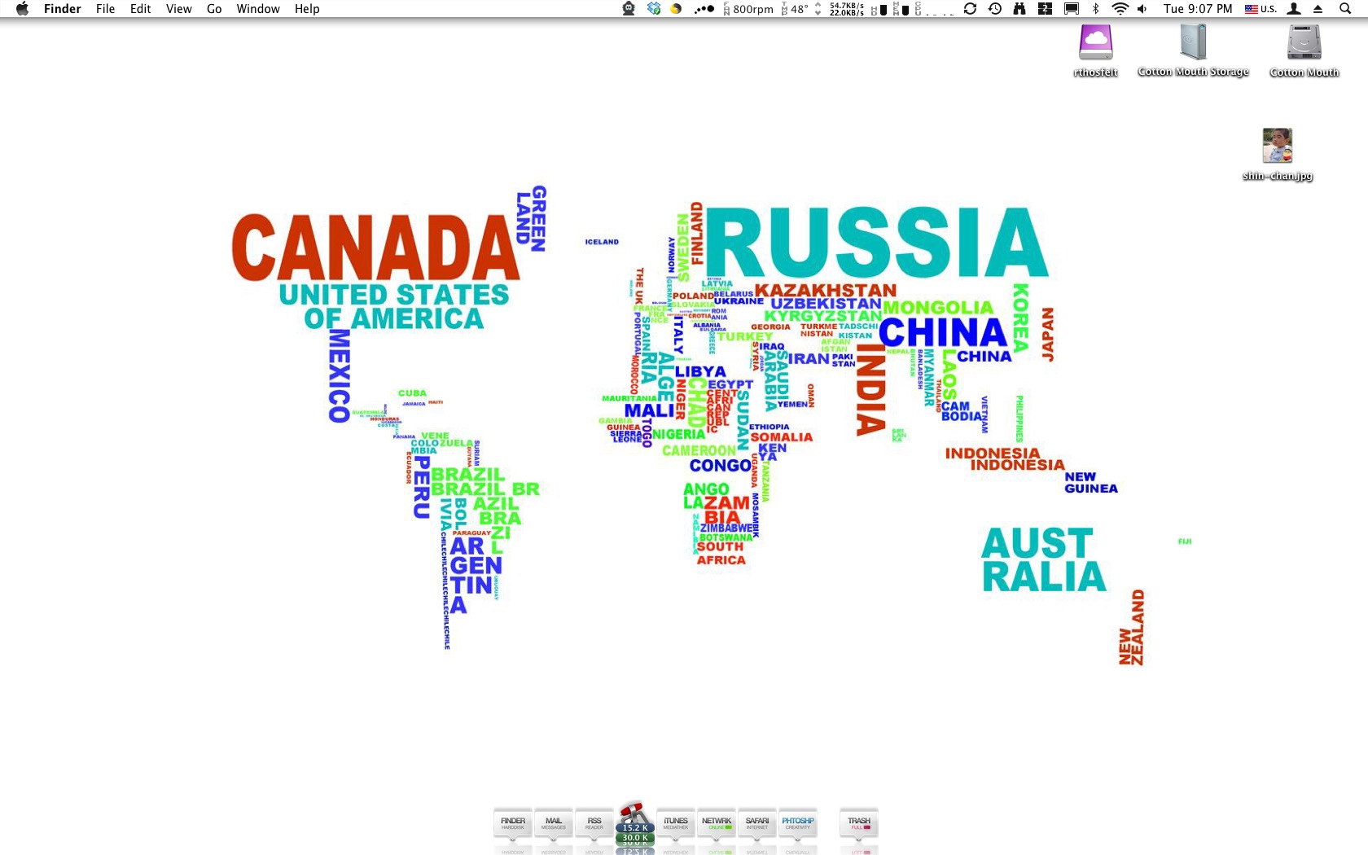Viewport: 1368px width, 855px height.
Task: Click the network monitor dock icon showing 15.2 K
Action: tap(635, 823)
